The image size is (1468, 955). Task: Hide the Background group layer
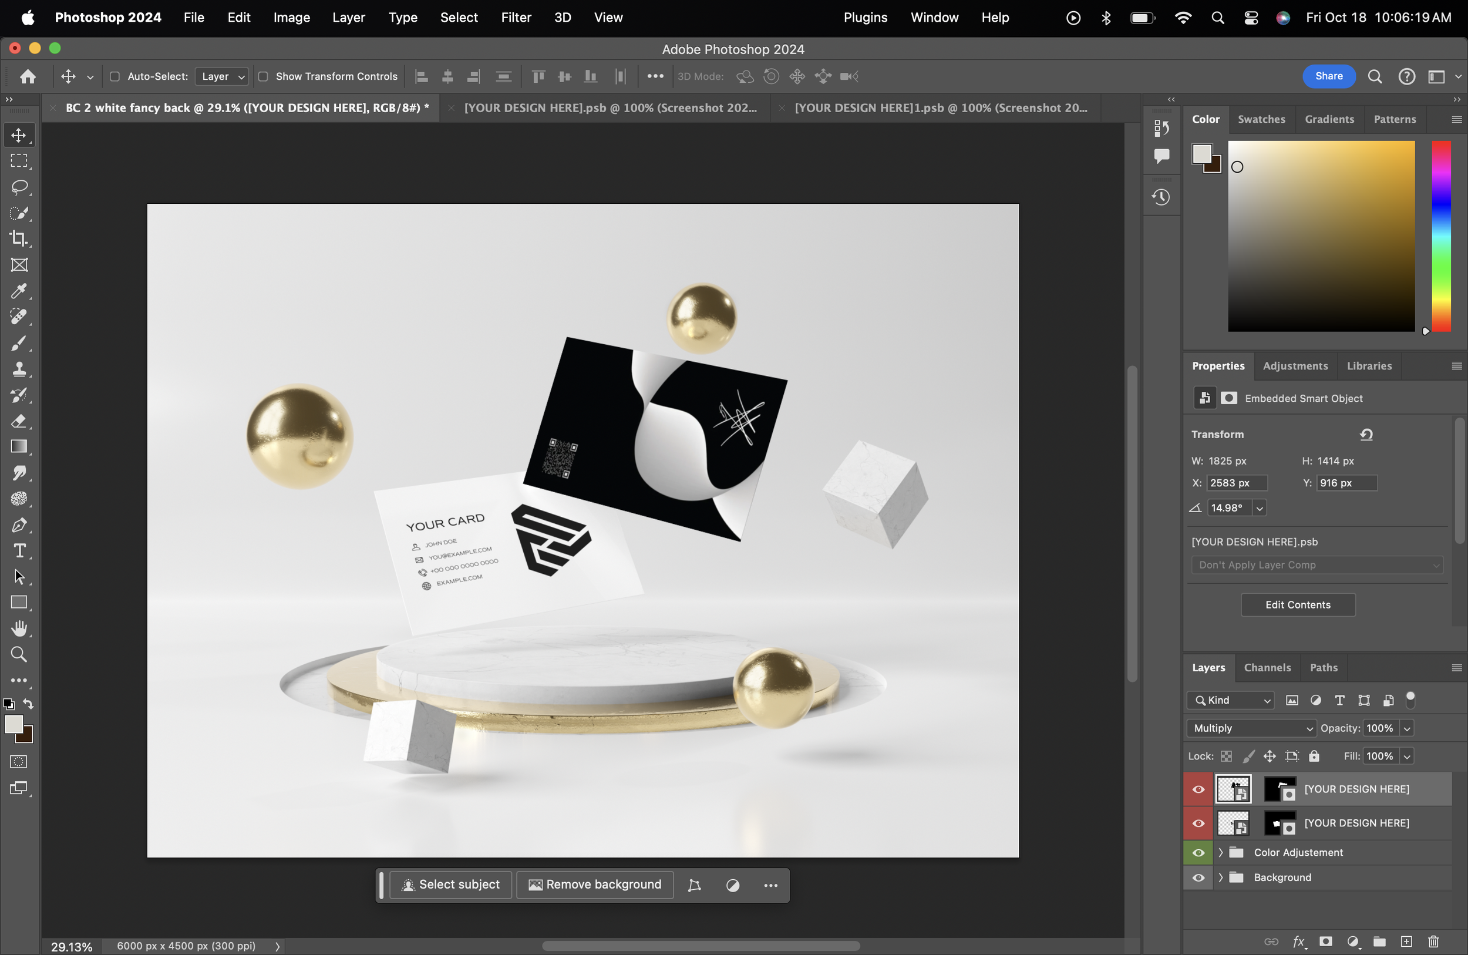1198,877
